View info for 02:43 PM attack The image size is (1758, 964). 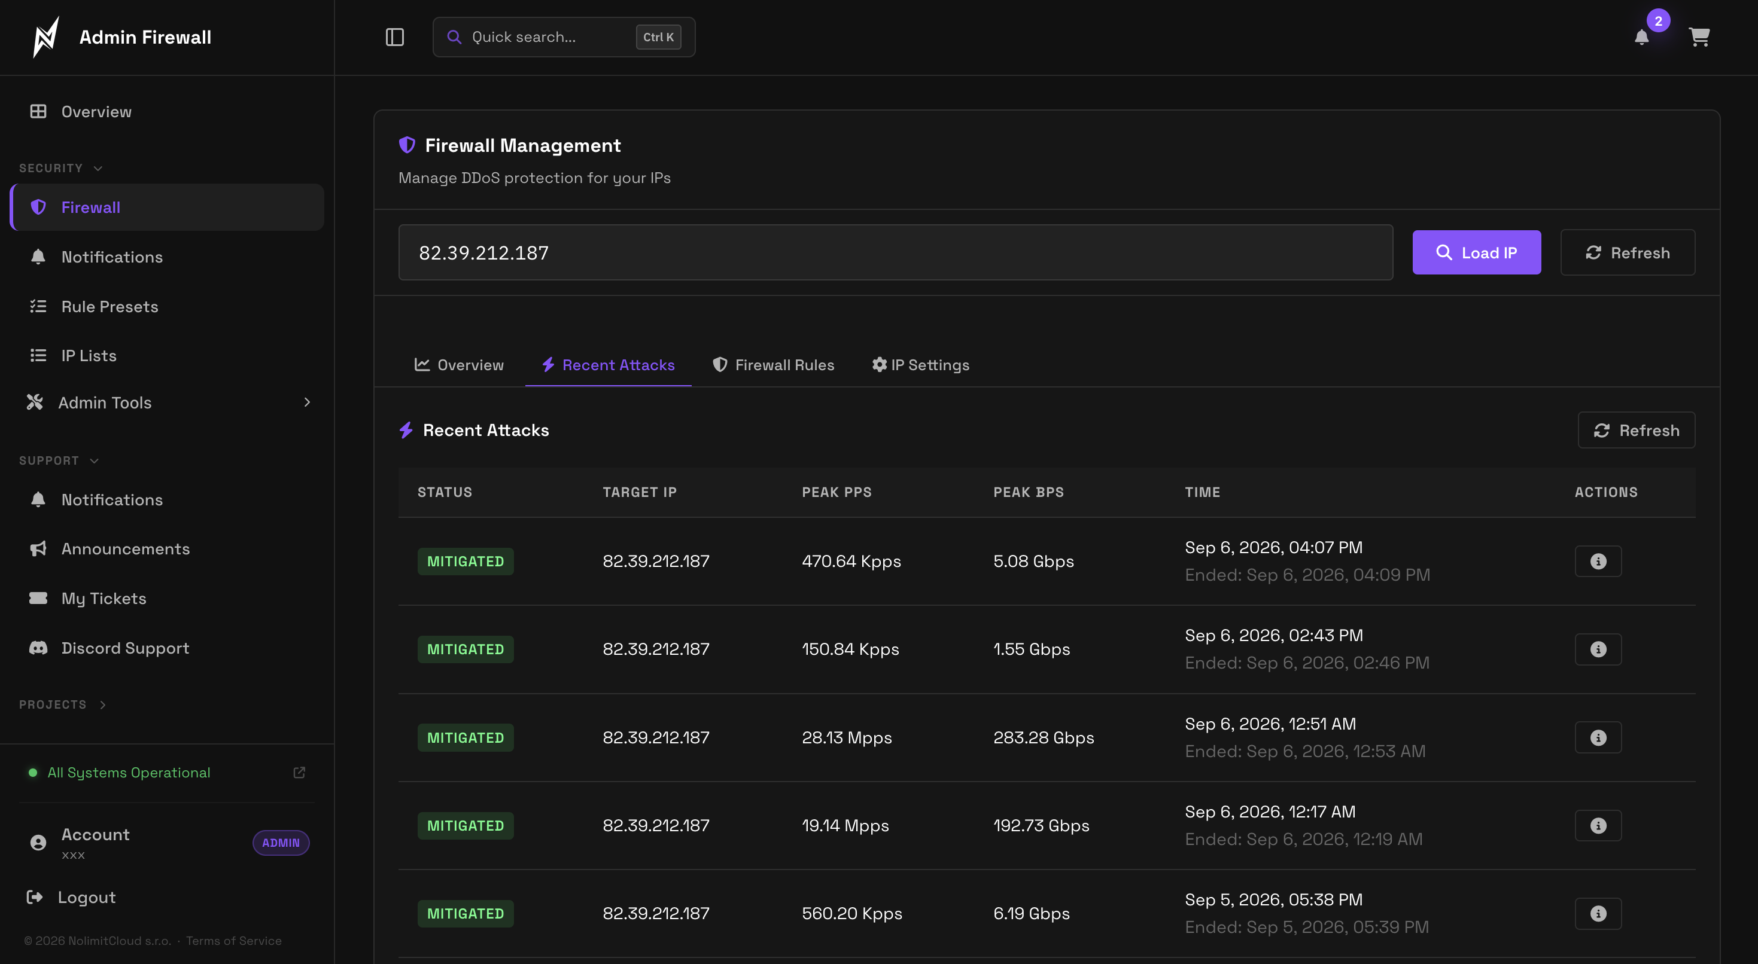(1598, 649)
